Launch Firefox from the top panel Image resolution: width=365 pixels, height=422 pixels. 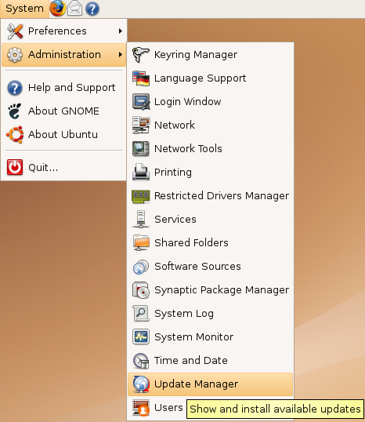point(57,9)
